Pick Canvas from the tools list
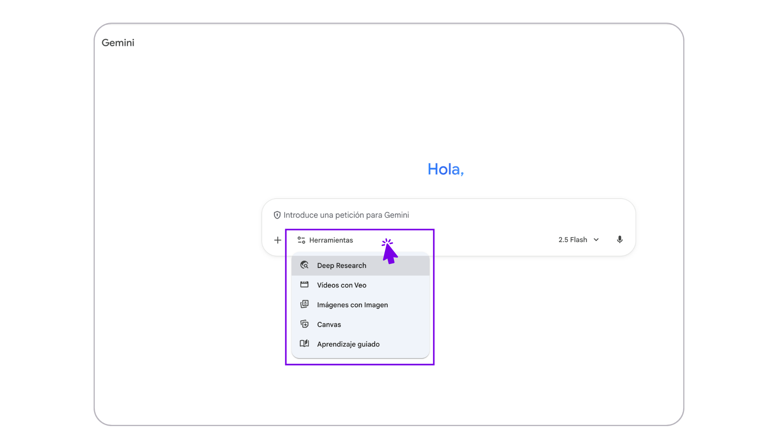This screenshot has width=778, height=437. [x=329, y=325]
